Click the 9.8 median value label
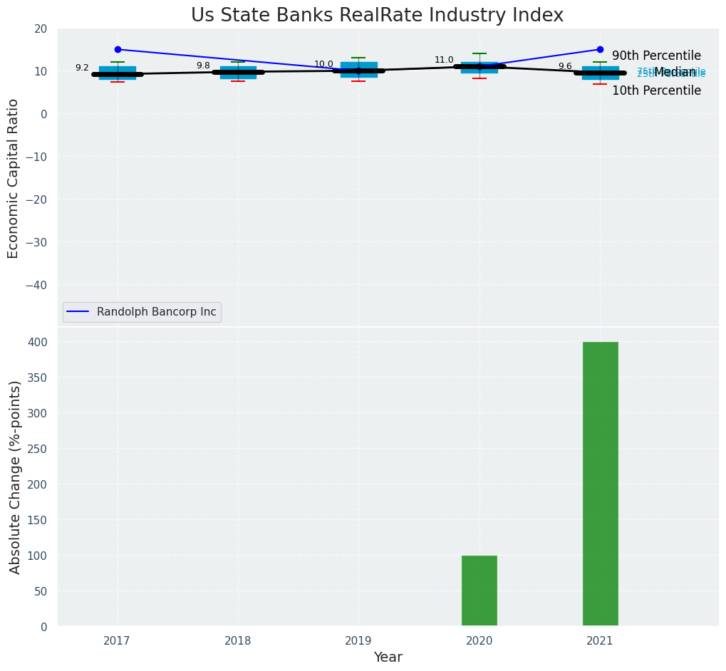The image size is (726, 671). coord(203,66)
